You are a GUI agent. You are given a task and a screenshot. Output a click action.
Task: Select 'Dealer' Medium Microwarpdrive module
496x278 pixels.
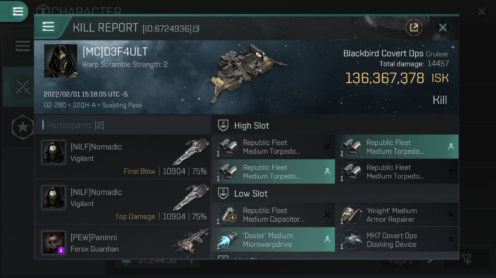point(273,240)
